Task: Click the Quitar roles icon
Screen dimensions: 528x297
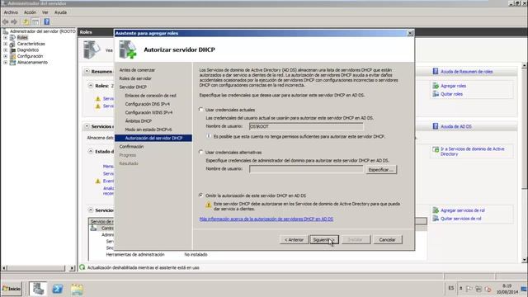Action: (436, 94)
